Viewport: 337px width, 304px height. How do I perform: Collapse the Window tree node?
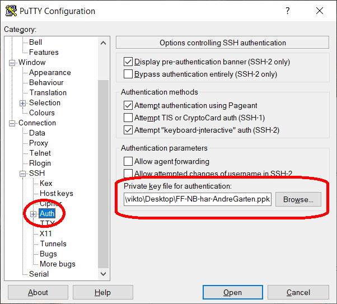point(12,63)
